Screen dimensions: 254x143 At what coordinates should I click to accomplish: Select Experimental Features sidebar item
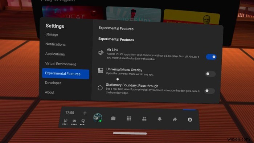(66, 74)
